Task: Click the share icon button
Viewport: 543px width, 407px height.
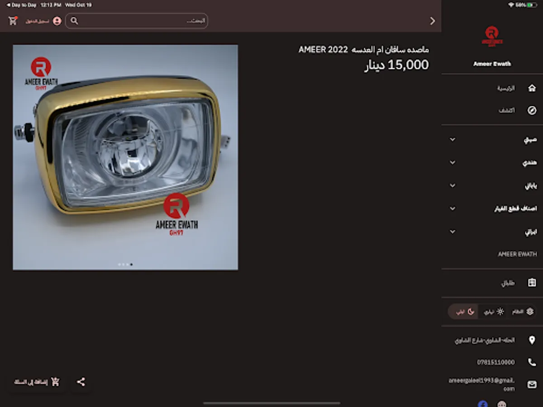Action: coord(81,382)
